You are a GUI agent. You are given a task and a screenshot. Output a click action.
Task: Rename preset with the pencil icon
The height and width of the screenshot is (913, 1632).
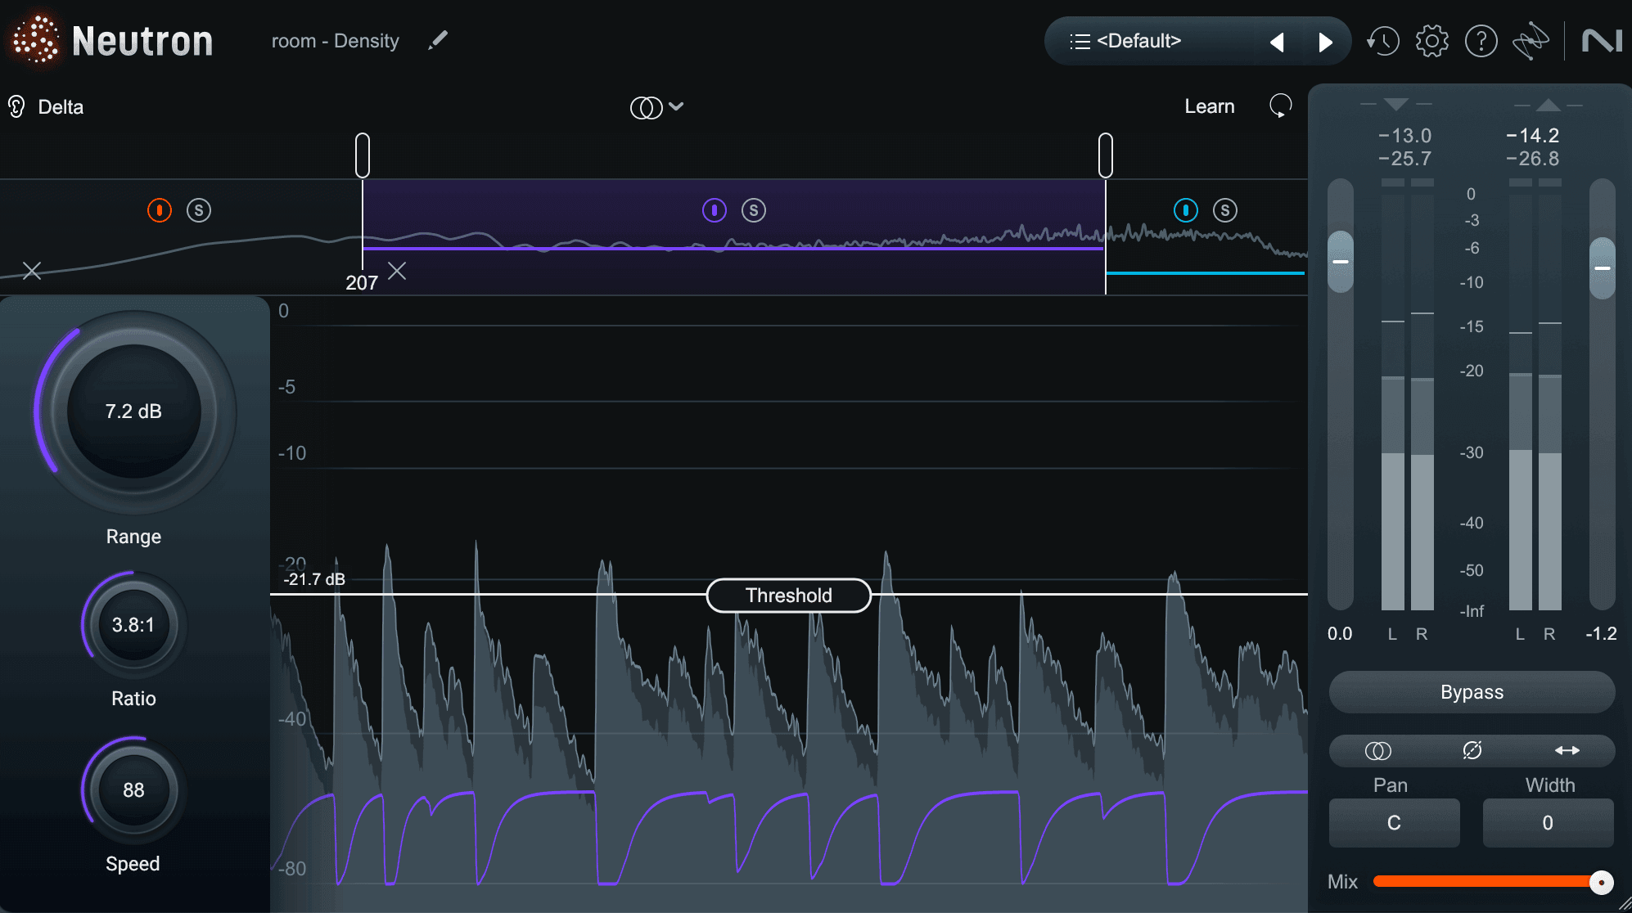click(438, 40)
